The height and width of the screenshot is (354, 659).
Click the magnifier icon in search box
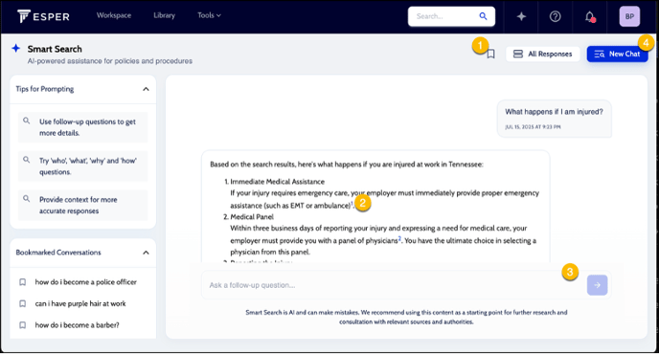[x=483, y=16]
